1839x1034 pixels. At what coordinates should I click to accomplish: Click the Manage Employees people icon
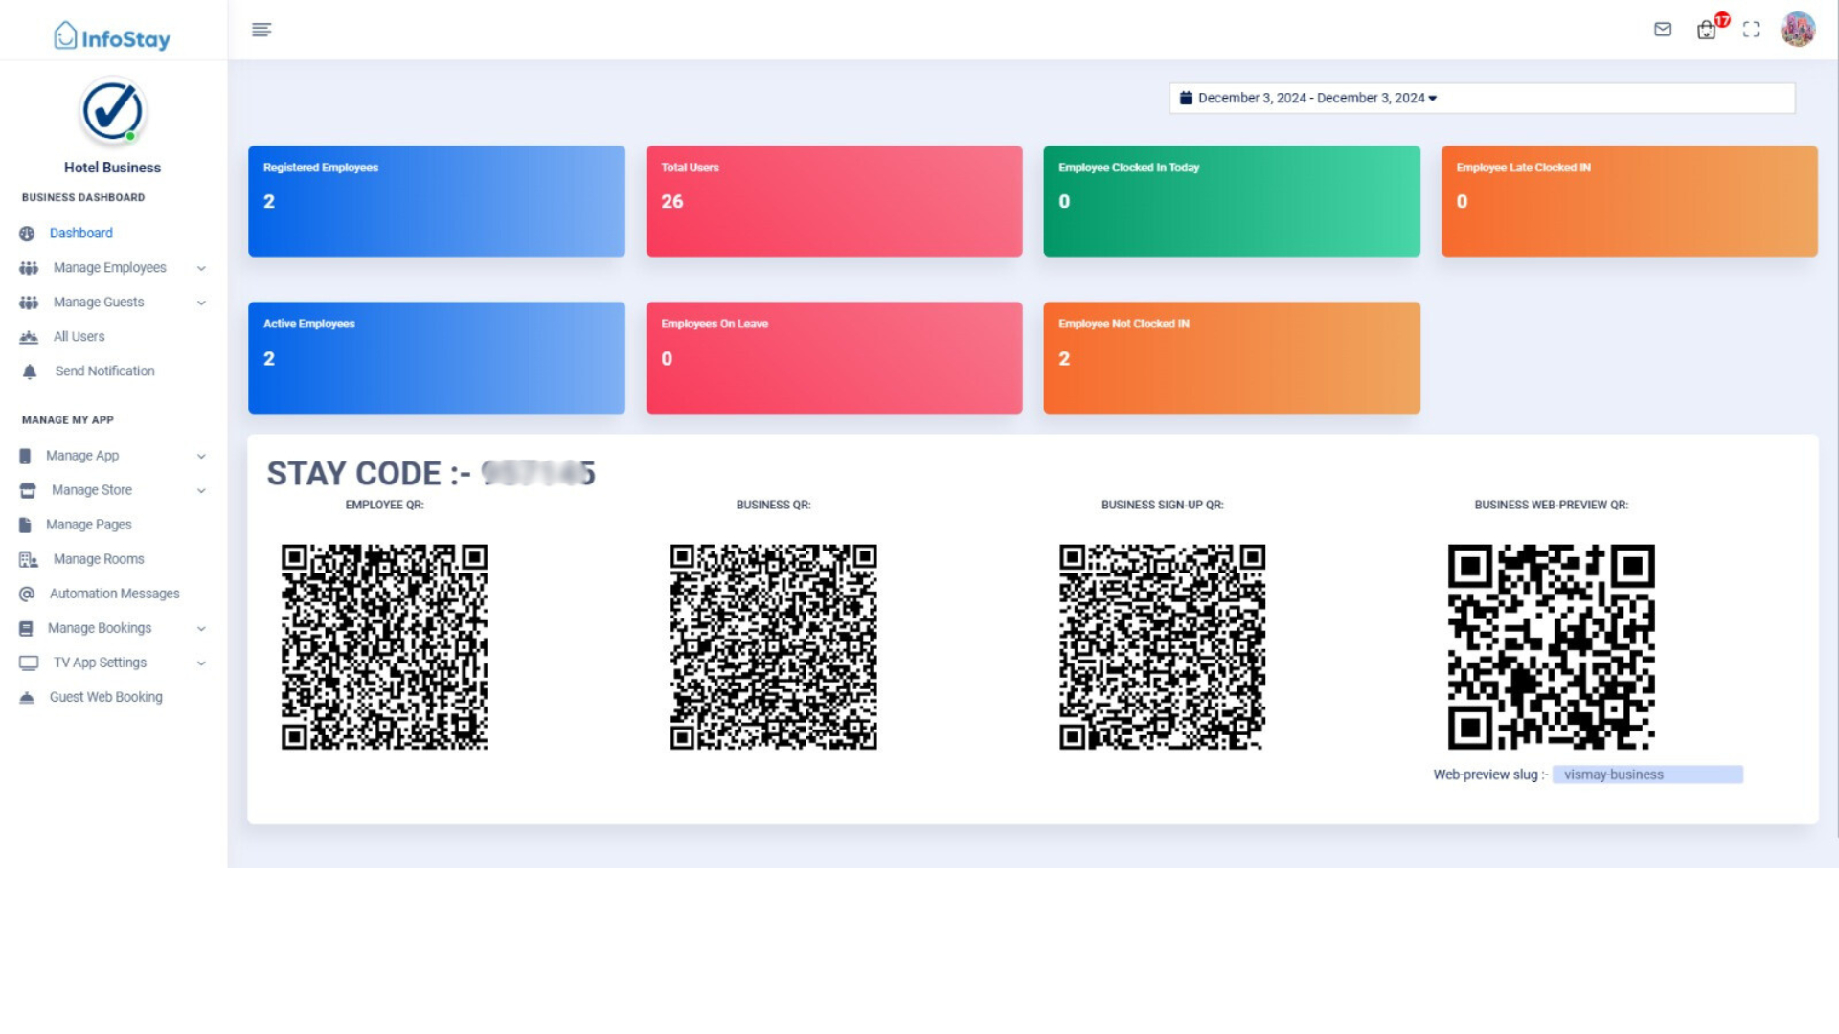[x=29, y=268]
